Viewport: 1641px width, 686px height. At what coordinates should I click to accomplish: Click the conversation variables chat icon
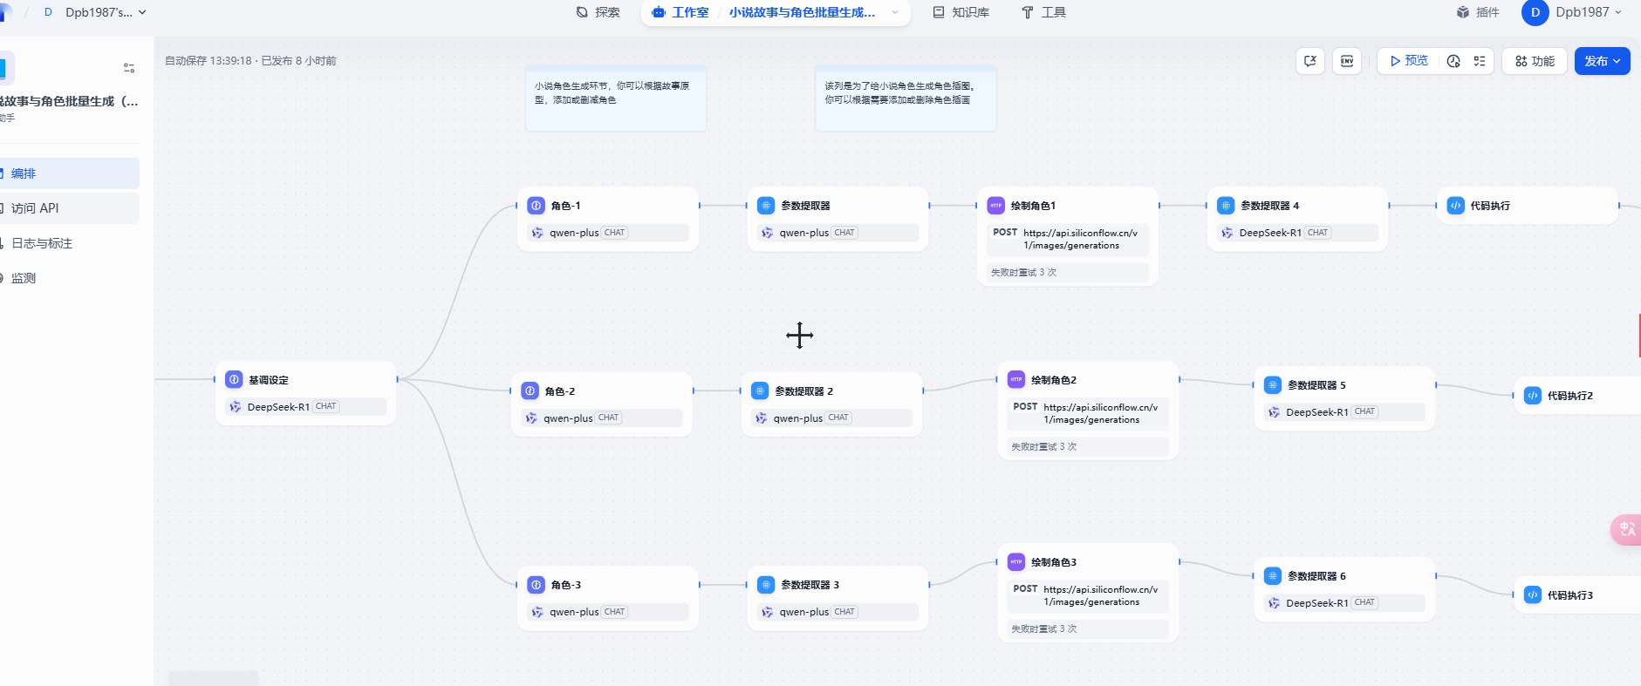1309,61
